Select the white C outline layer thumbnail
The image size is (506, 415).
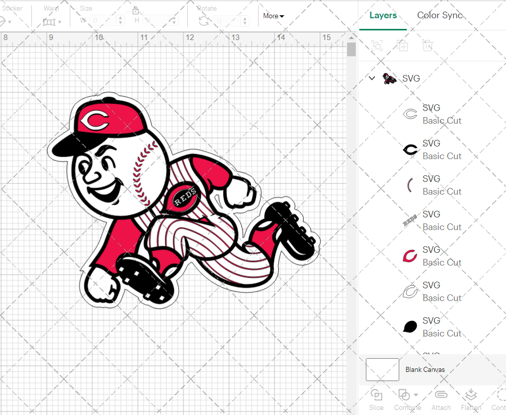pyautogui.click(x=410, y=114)
